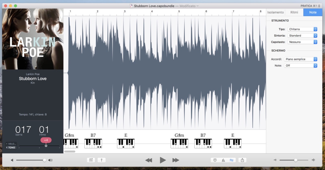Click the fast-forward button
This screenshot has width=325, height=170.
pos(176,160)
